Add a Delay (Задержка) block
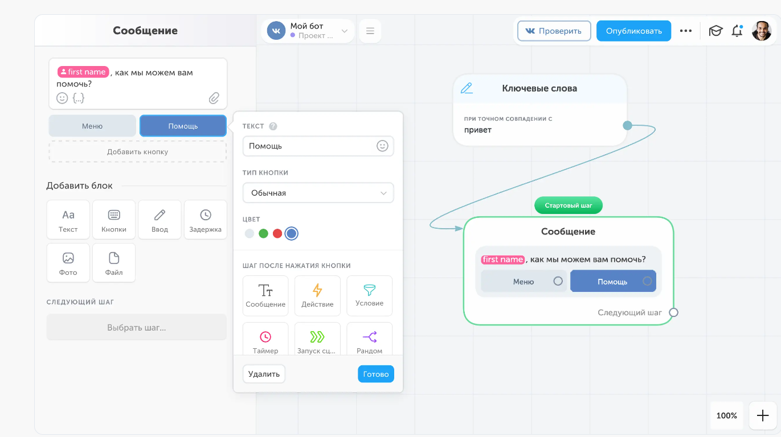 point(205,220)
